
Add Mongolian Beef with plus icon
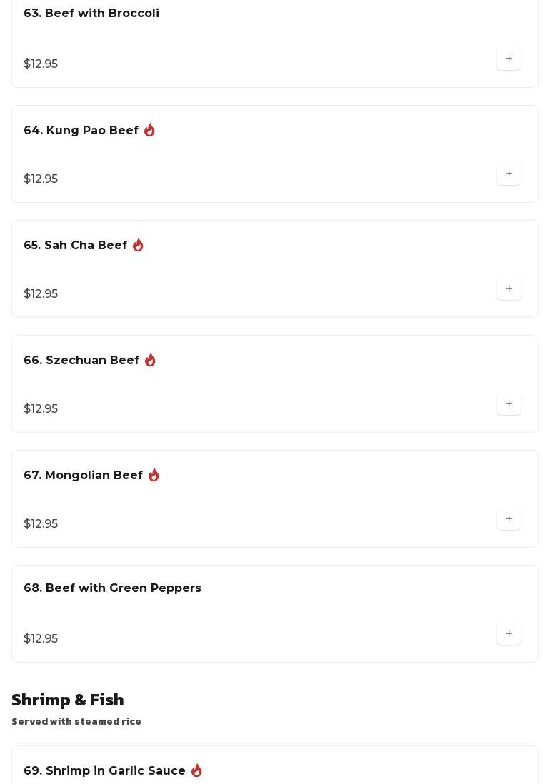tap(509, 519)
